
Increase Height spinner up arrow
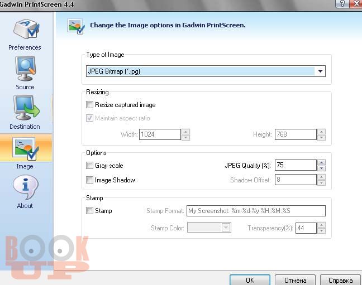tap(322, 132)
